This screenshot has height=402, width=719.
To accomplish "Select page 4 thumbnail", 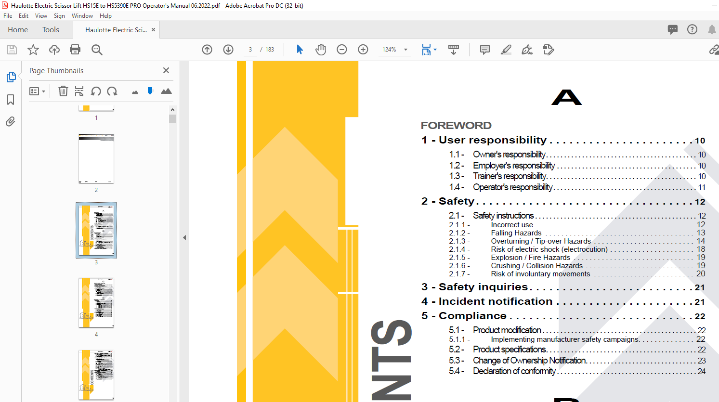I will click(96, 303).
